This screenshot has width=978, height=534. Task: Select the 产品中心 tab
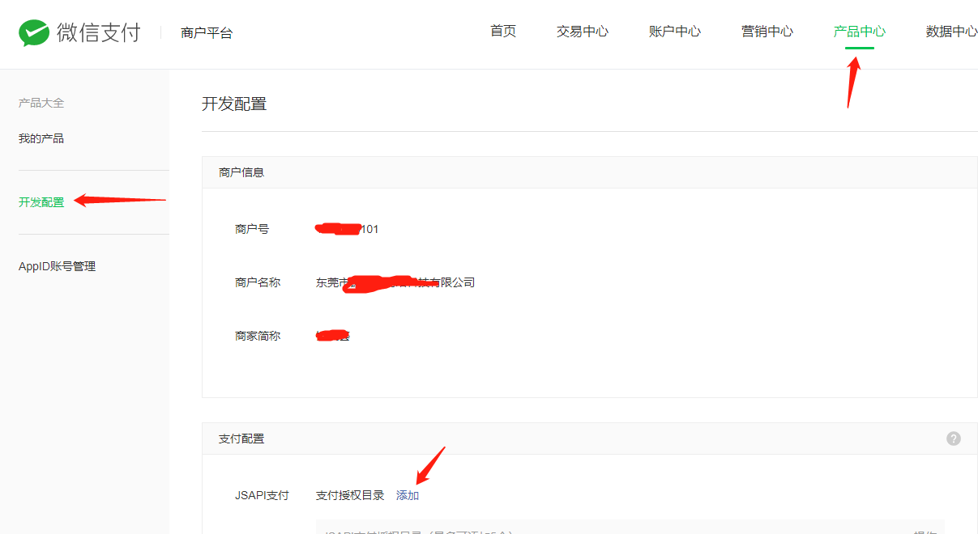coord(859,32)
